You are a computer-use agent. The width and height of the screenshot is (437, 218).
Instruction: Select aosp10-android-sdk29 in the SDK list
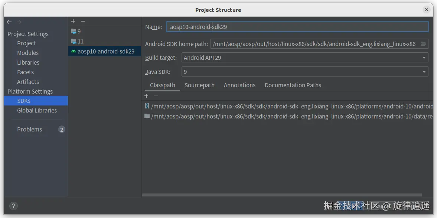(x=106, y=51)
